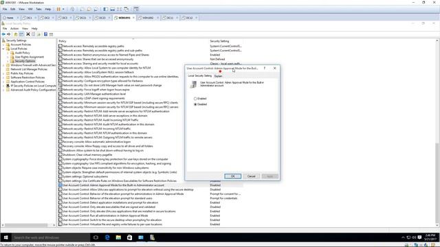This screenshot has height=247, width=440.
Task: Click the black X delete icon in the toolbar
Action: [27, 34]
